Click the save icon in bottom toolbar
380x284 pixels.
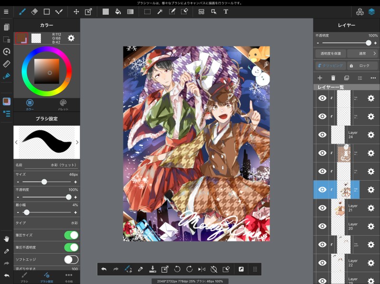pos(152,269)
